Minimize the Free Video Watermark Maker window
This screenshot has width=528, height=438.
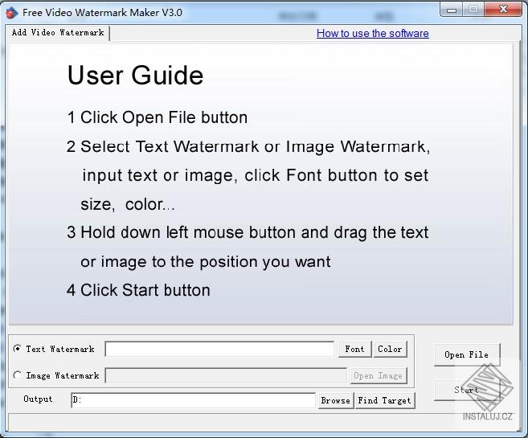pyautogui.click(x=451, y=10)
